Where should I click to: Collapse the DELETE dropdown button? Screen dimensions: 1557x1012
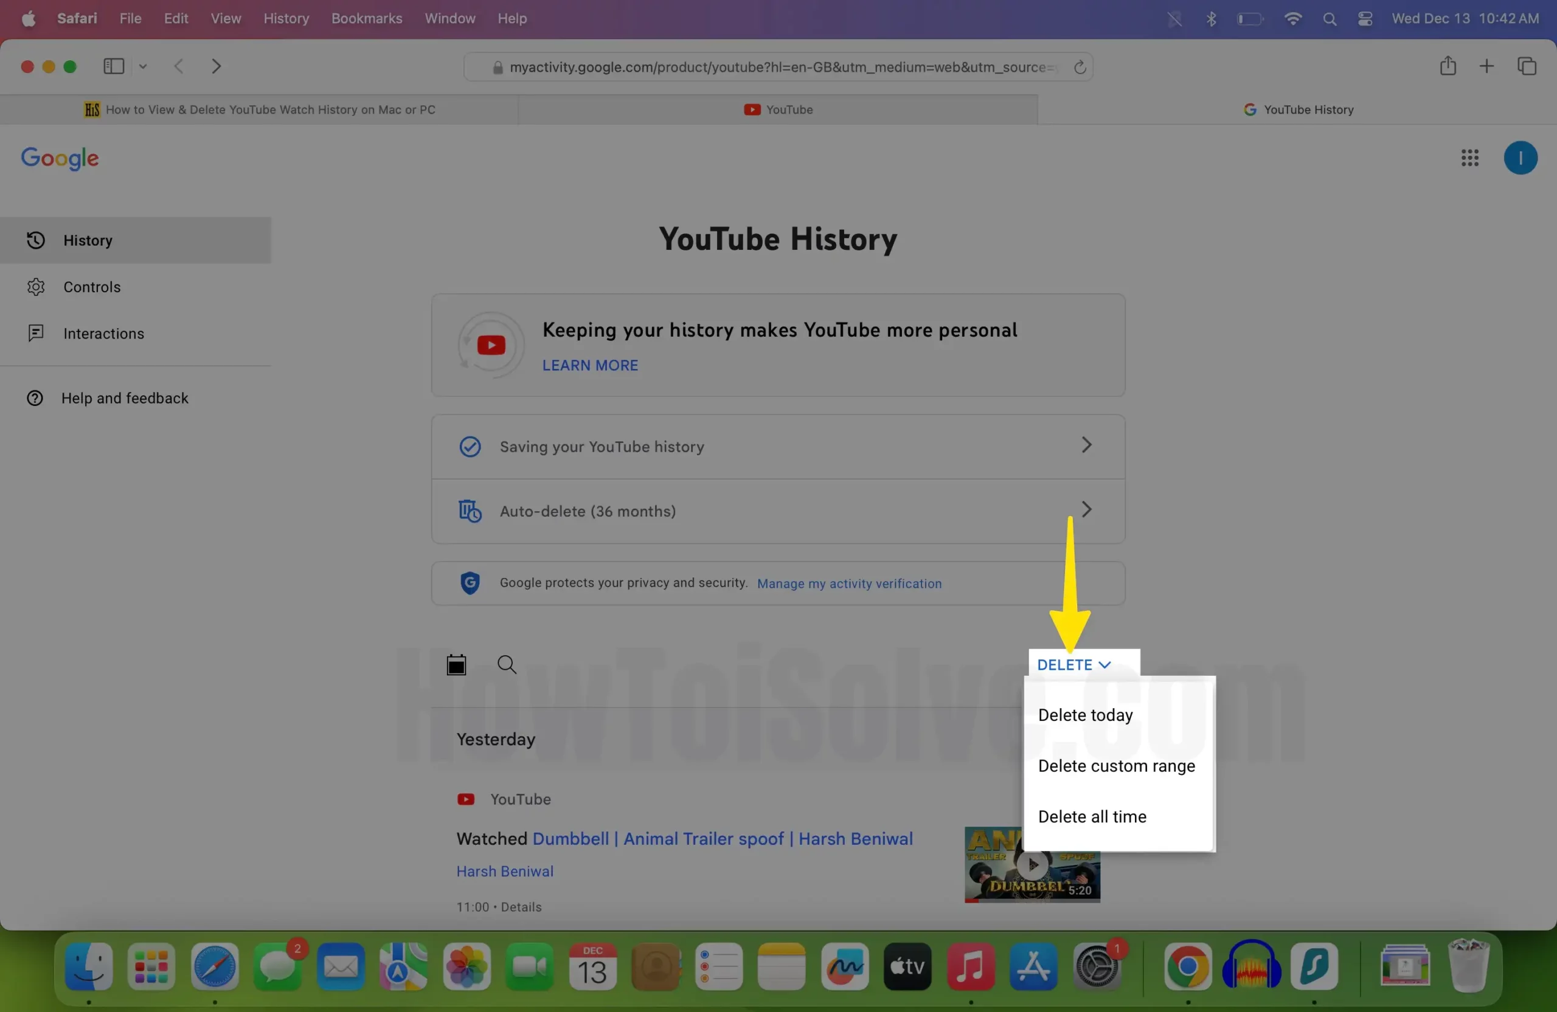pos(1073,665)
